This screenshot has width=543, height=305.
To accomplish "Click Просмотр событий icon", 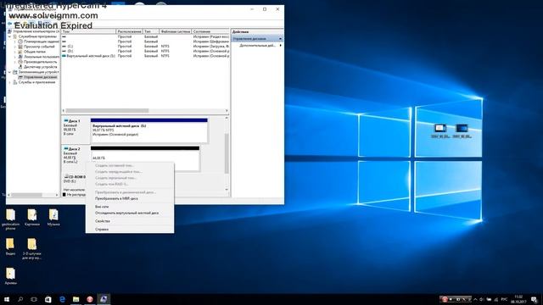I will point(20,47).
